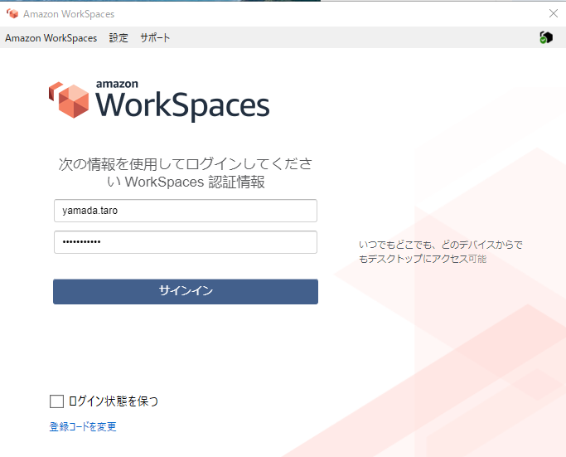
Task: Close the Amazon WorkSpaces window
Action: (x=553, y=13)
